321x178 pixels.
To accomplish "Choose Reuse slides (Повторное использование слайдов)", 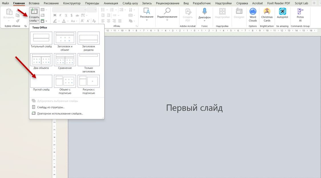I will (x=60, y=114).
